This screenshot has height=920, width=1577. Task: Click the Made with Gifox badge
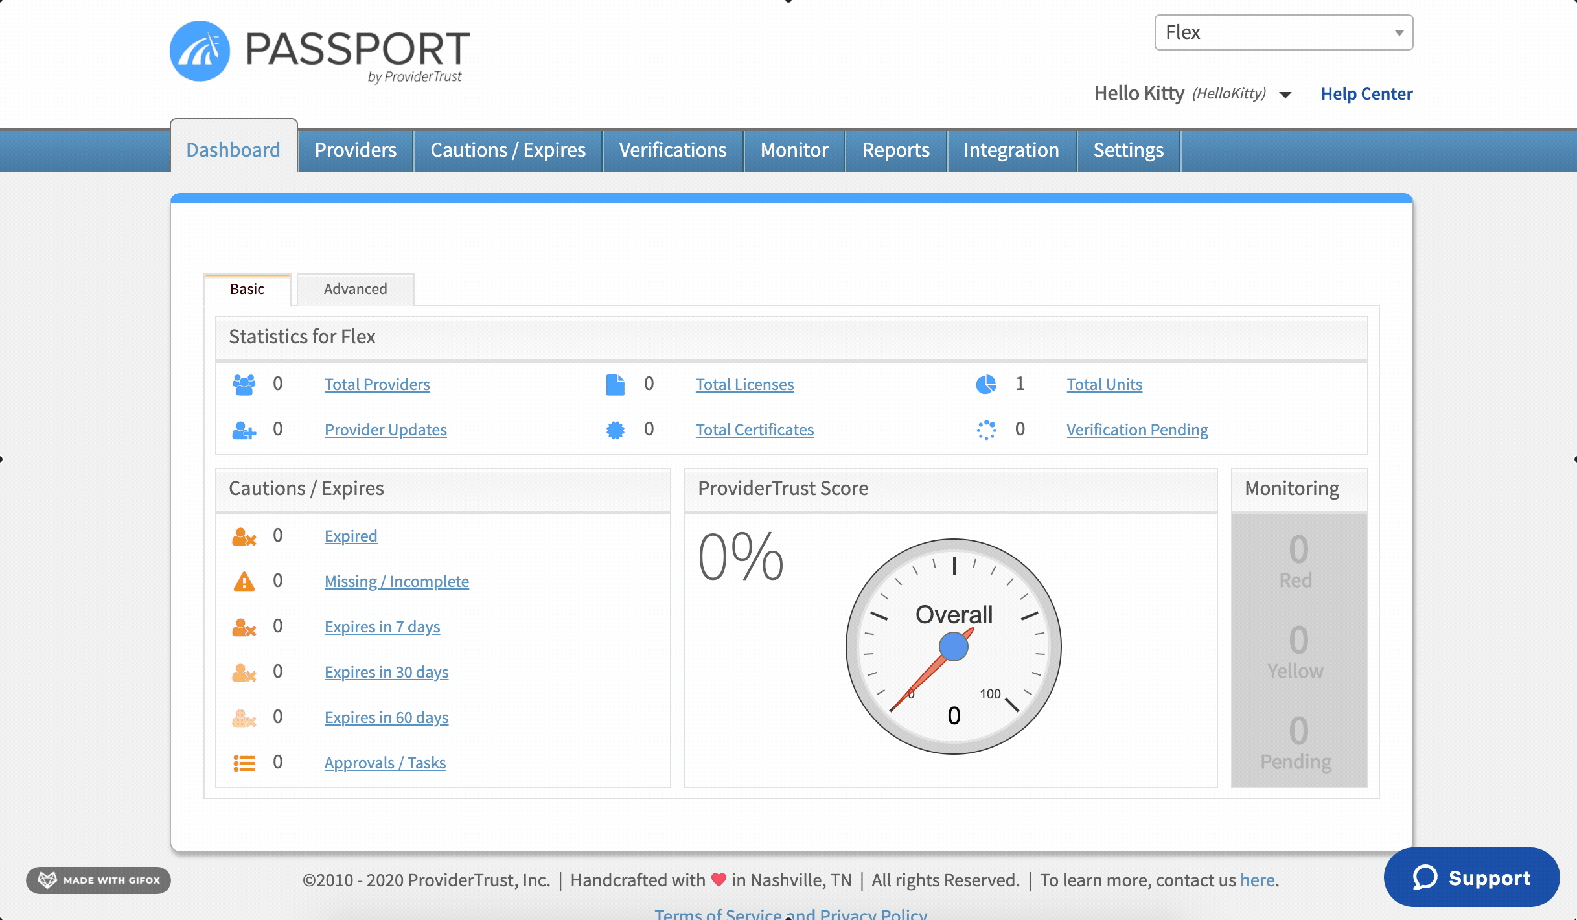[x=98, y=880]
